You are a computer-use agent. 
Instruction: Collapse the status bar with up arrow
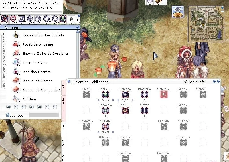pos(31,13)
